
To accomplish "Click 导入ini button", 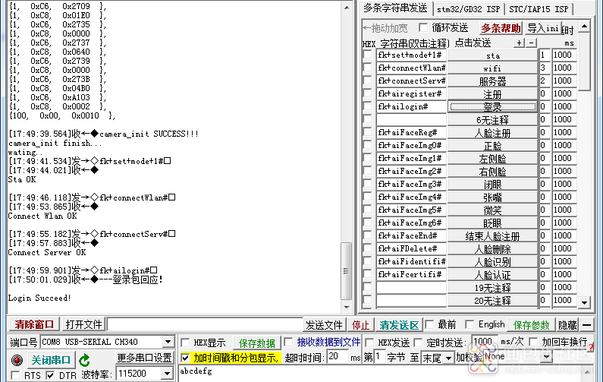I will pos(542,28).
